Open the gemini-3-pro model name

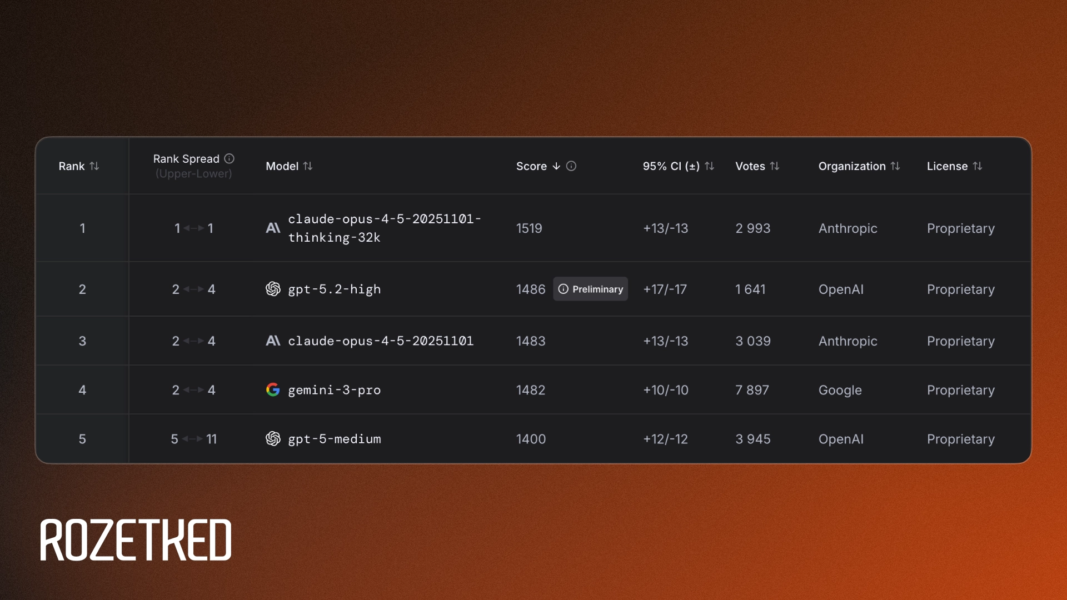334,390
